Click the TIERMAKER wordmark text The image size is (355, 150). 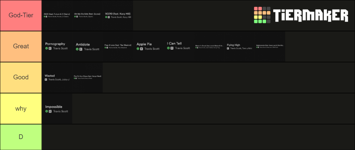pos(310,15)
